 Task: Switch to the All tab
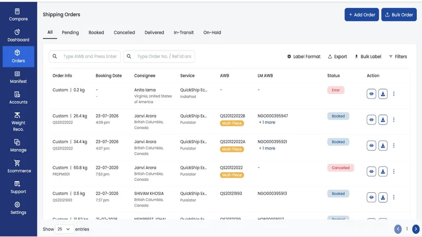[x=50, y=32]
